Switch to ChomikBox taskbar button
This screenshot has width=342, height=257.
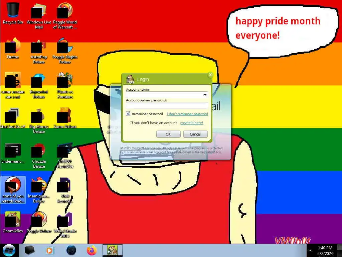(x=113, y=250)
